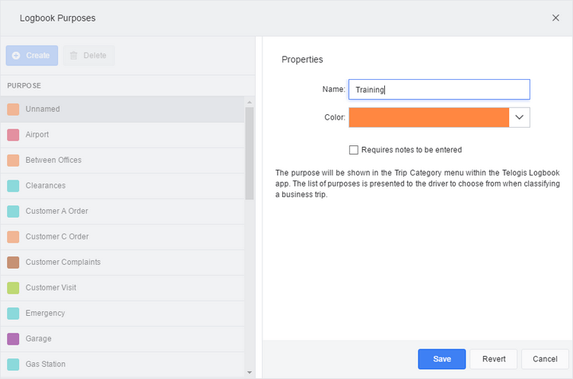
Task: Click the Revert button
Action: [493, 359]
